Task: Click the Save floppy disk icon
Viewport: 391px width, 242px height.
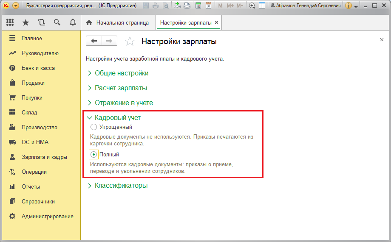Action: click(x=146, y=6)
